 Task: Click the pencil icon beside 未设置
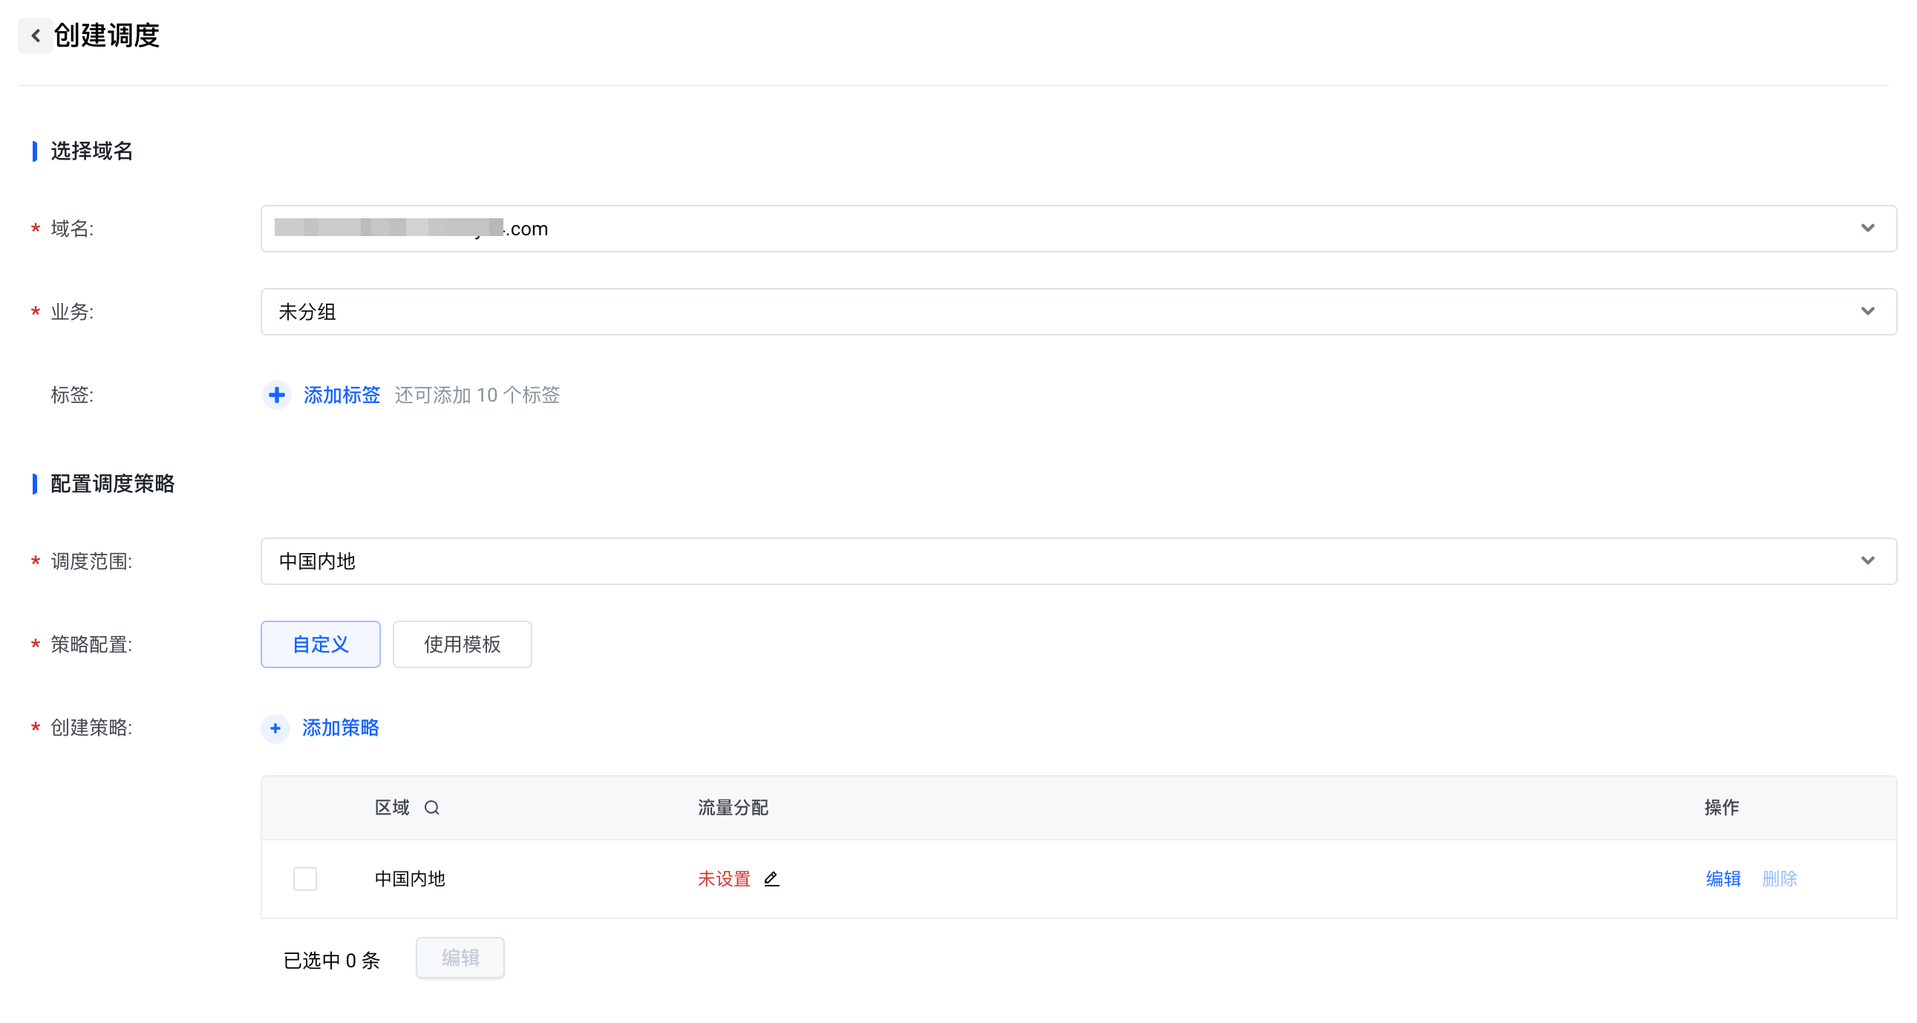tap(771, 879)
